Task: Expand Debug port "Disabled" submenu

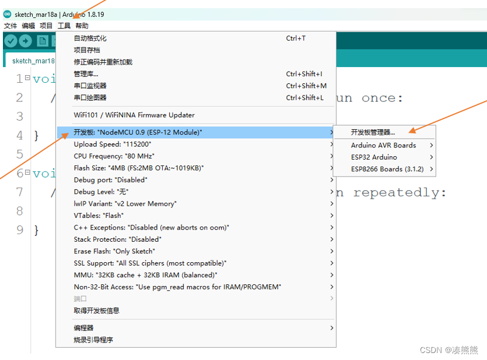Action: point(197,180)
